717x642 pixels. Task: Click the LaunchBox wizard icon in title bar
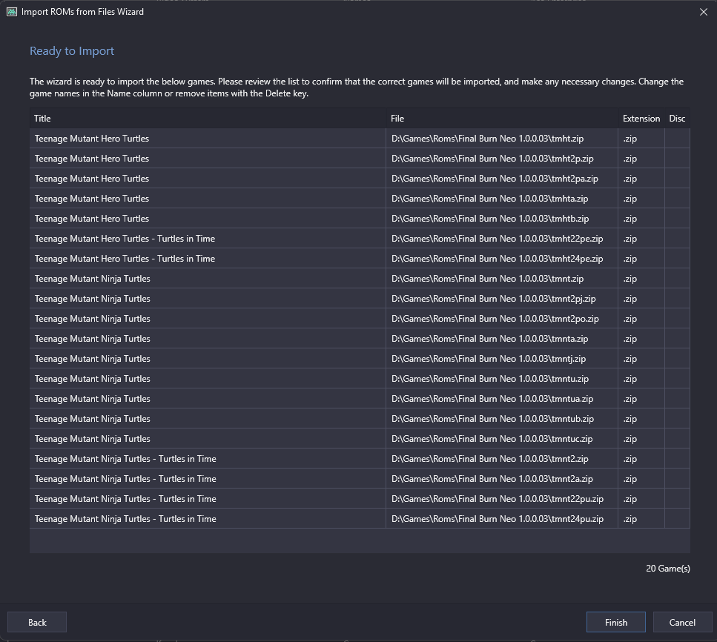[x=12, y=12]
